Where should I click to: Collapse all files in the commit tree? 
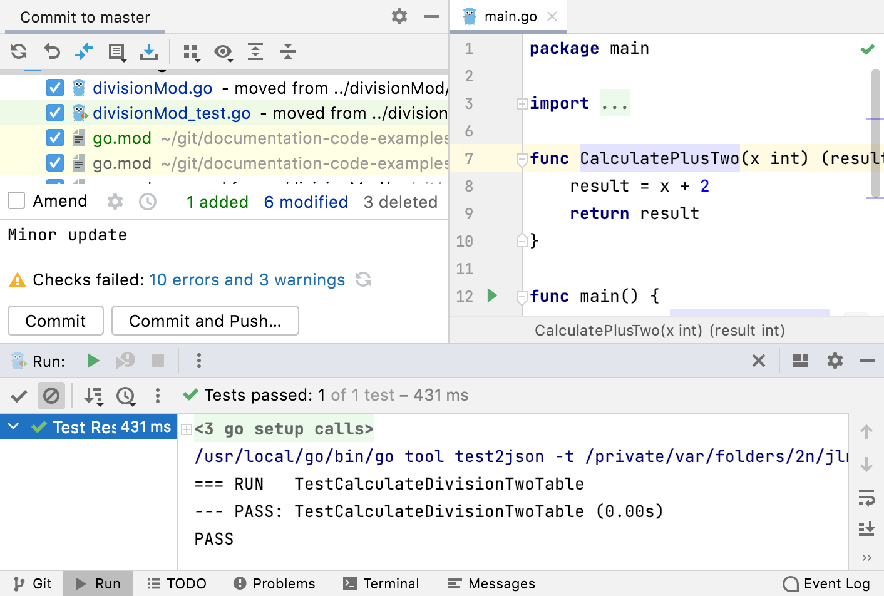[288, 53]
